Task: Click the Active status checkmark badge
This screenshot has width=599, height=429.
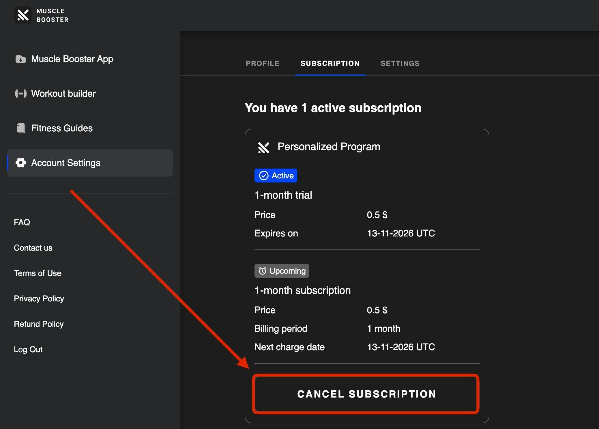Action: [x=276, y=176]
